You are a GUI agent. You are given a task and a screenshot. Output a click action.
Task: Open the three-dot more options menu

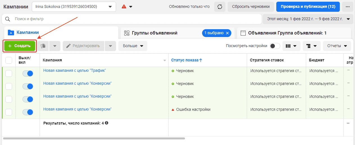click(348, 7)
